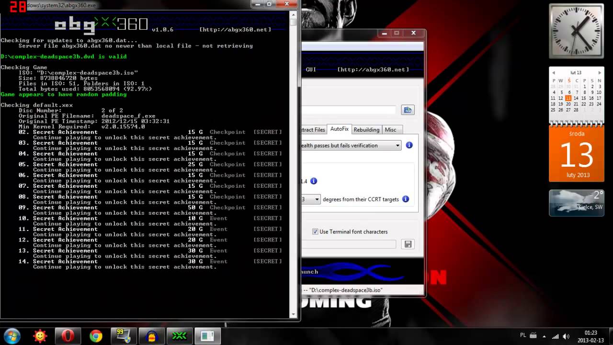The image size is (613, 345).
Task: Open info icon after CCRT targets label
Action: 406,199
